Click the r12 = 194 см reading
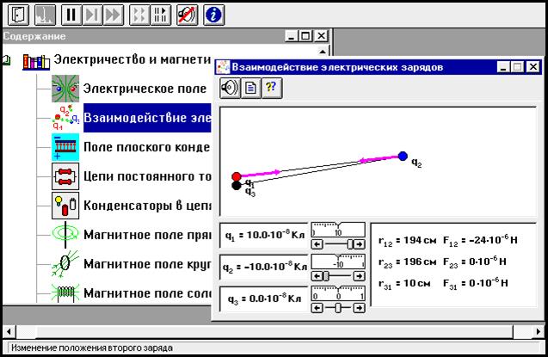This screenshot has width=548, height=357. click(408, 241)
